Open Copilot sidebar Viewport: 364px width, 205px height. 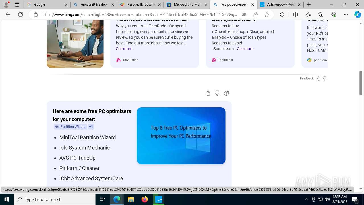357,15
